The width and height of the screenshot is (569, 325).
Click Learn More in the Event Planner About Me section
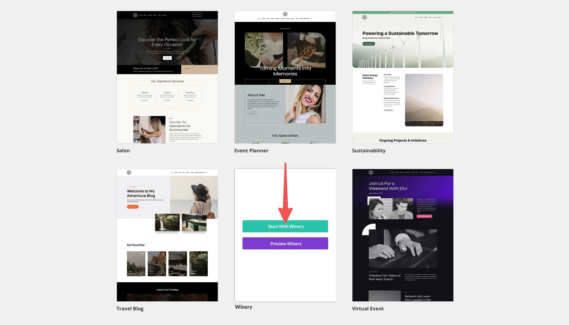252,113
